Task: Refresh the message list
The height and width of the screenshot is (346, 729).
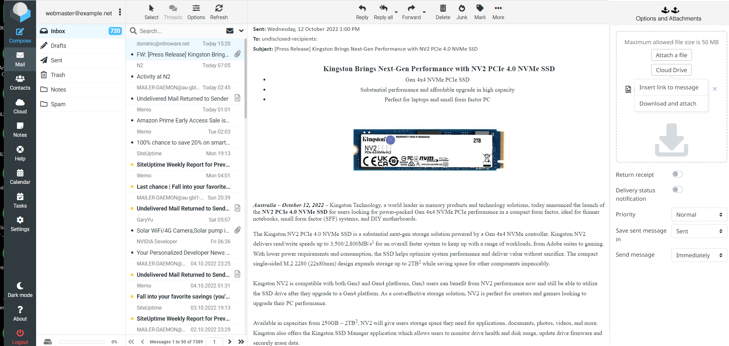Action: tap(219, 12)
